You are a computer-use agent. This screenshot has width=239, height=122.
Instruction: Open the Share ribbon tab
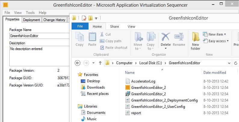tap(114, 27)
